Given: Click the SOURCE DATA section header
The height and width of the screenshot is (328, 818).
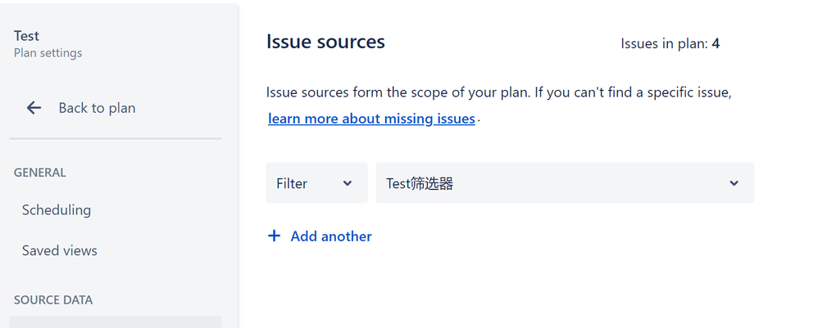Looking at the screenshot, I should coord(53,300).
